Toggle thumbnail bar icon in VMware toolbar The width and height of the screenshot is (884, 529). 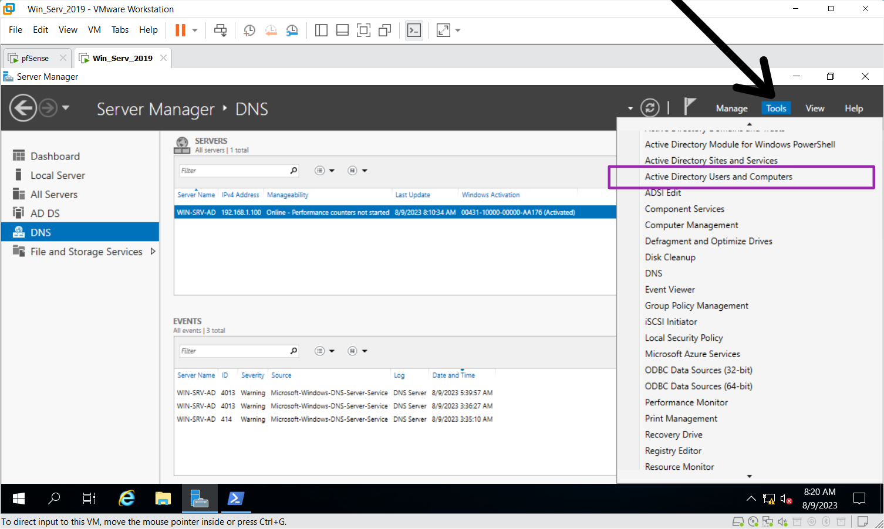[x=342, y=30]
